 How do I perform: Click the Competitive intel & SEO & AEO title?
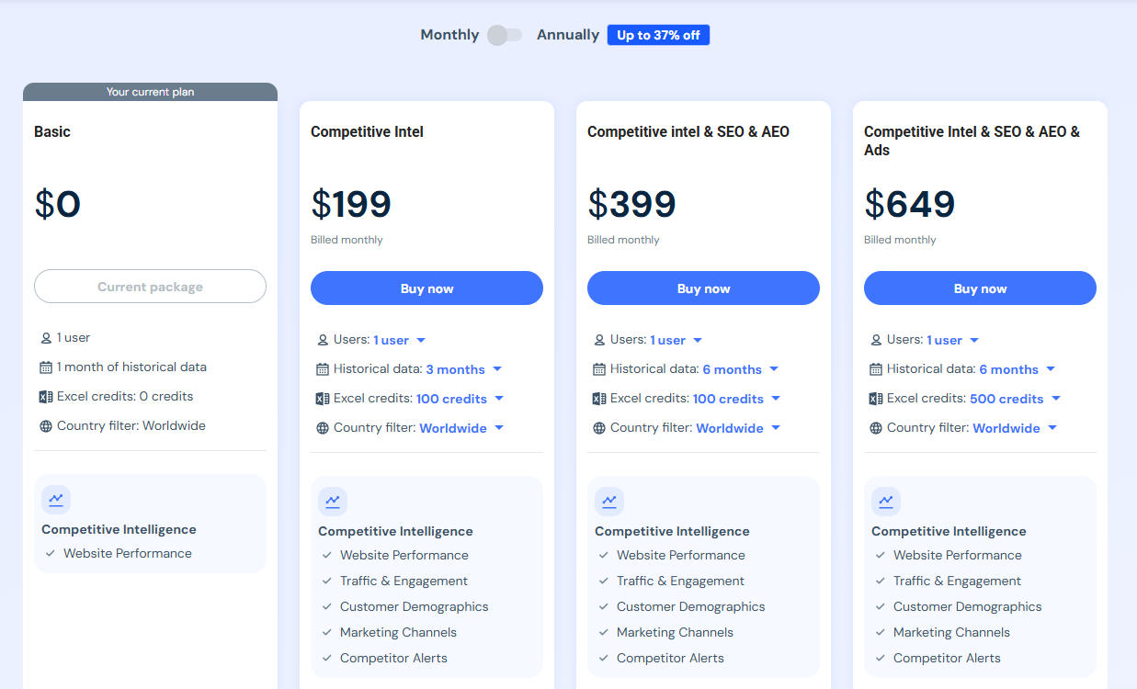pyautogui.click(x=688, y=131)
